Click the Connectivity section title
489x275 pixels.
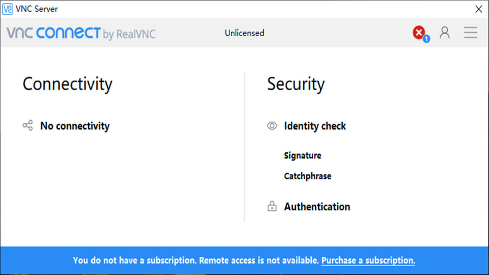pyautogui.click(x=68, y=84)
